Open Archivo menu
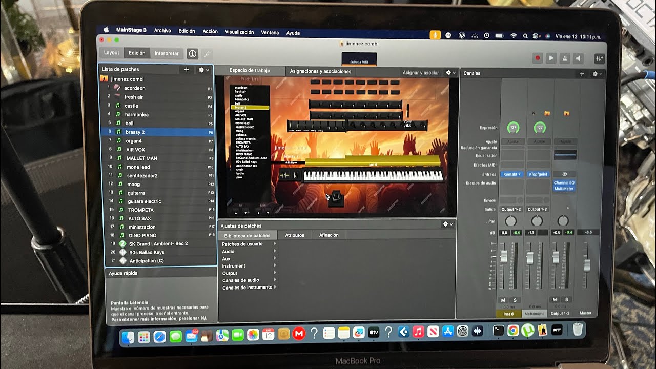 (162, 31)
